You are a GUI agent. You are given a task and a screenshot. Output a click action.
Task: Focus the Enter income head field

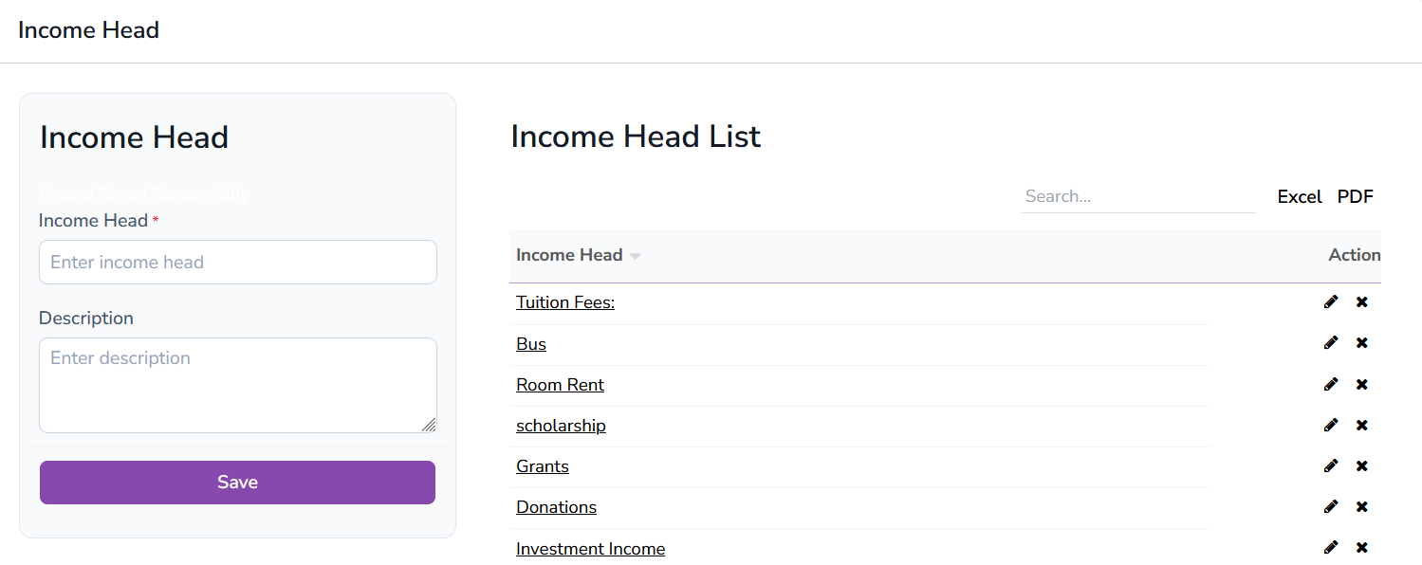237,262
